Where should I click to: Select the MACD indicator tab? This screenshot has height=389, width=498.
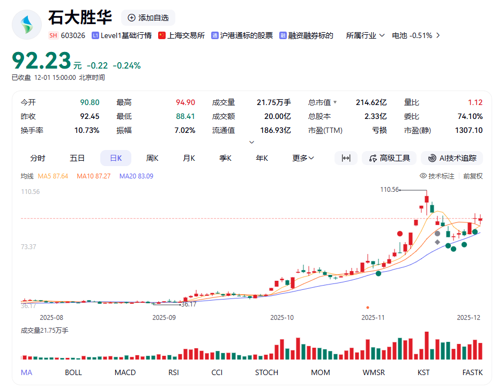click(125, 372)
